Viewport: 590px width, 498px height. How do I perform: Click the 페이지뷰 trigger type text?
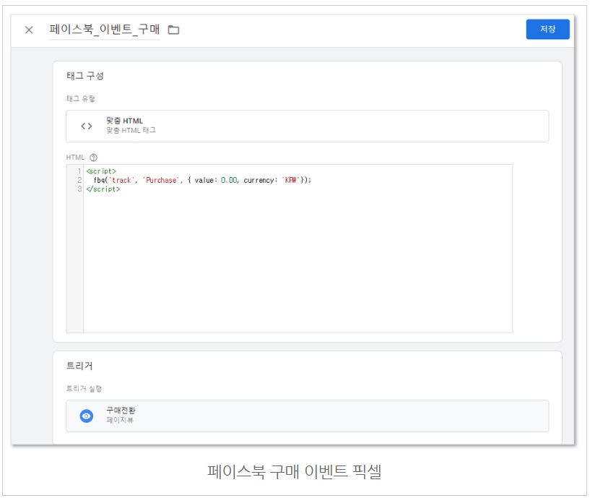(120, 420)
